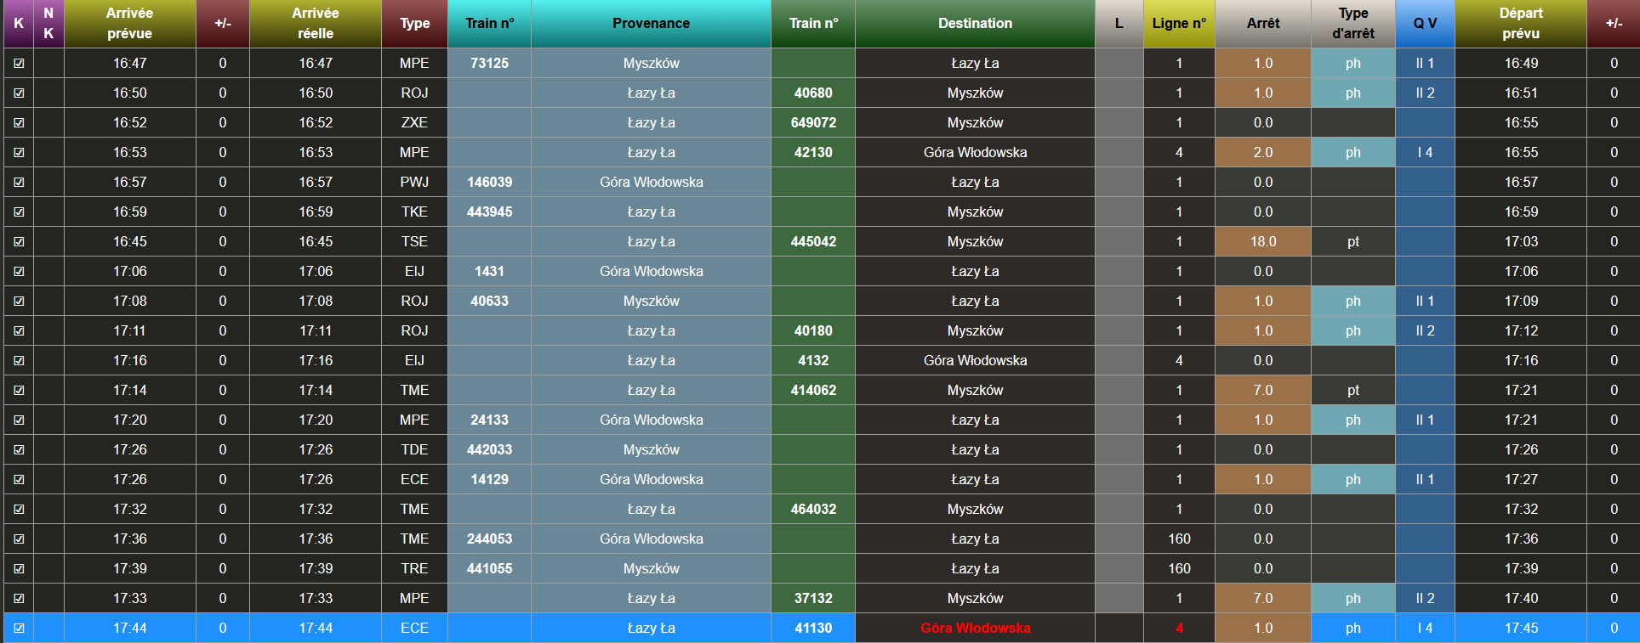The width and height of the screenshot is (1640, 643).
Task: Select train number 244053 cell
Action: 490,539
